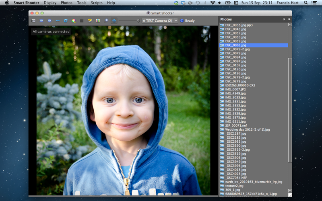This screenshot has width=322, height=201.
Task: Click the refresh icon in the toolbar
Action: pos(65,21)
